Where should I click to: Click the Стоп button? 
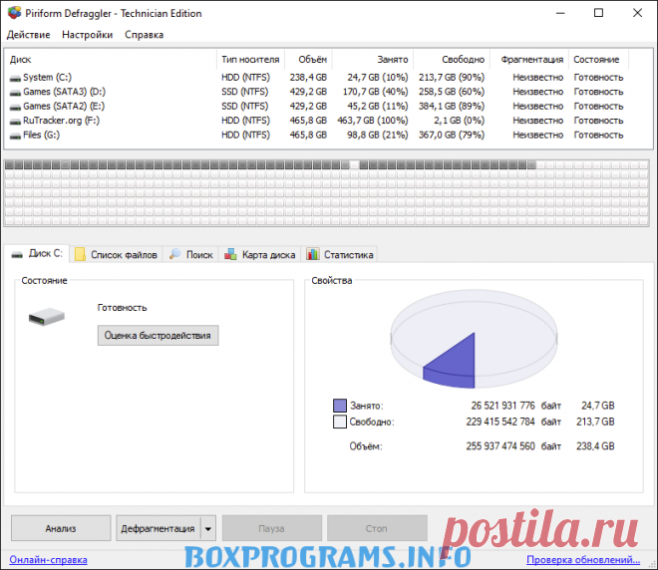tap(377, 528)
